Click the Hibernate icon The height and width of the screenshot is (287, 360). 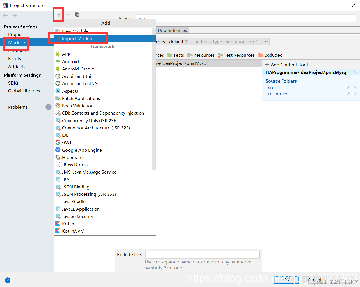point(58,157)
